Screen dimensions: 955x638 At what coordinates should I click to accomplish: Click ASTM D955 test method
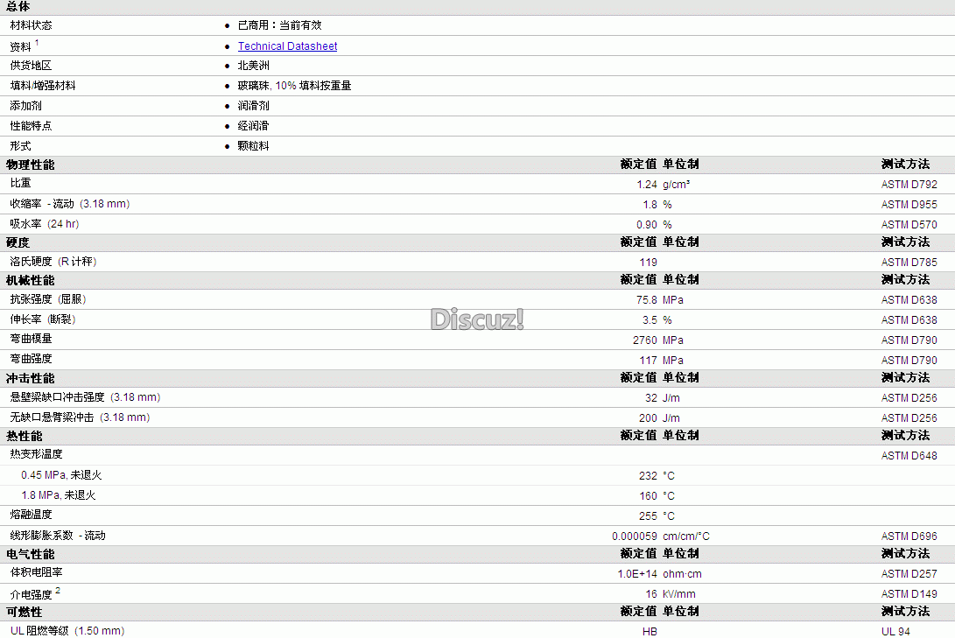pyautogui.click(x=909, y=205)
